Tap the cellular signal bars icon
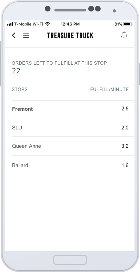Image resolution: width=140 pixels, height=272 pixels. [x=10, y=24]
